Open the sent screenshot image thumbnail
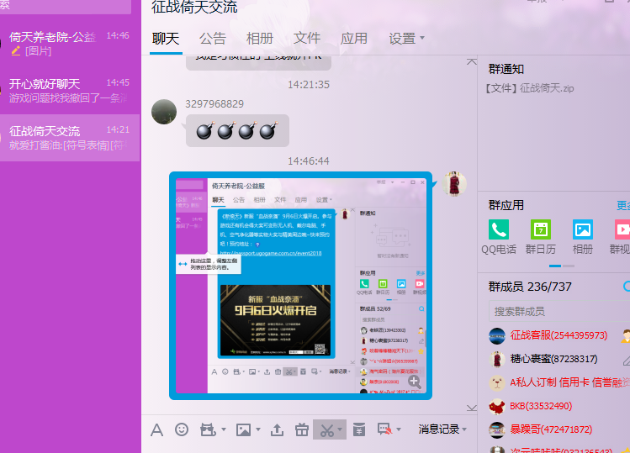The image size is (630, 453). (300, 286)
